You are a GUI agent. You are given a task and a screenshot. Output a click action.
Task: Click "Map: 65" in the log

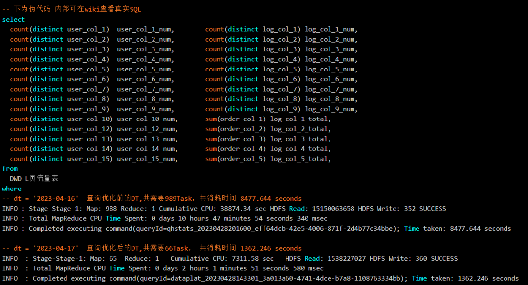103,259
